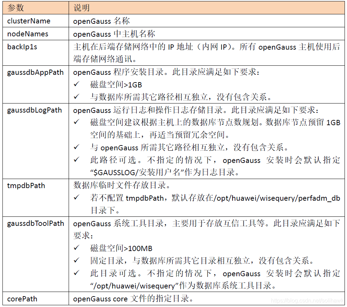Click the '此目录可选' bullet text
347x307 pixels.
coord(215,273)
